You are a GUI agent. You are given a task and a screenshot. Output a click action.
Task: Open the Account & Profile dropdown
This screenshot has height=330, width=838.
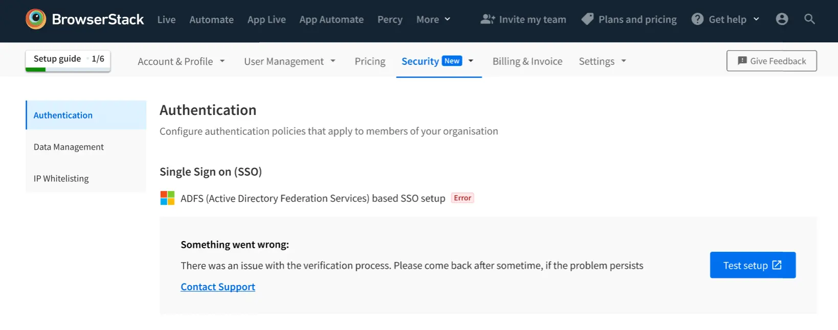click(x=181, y=61)
